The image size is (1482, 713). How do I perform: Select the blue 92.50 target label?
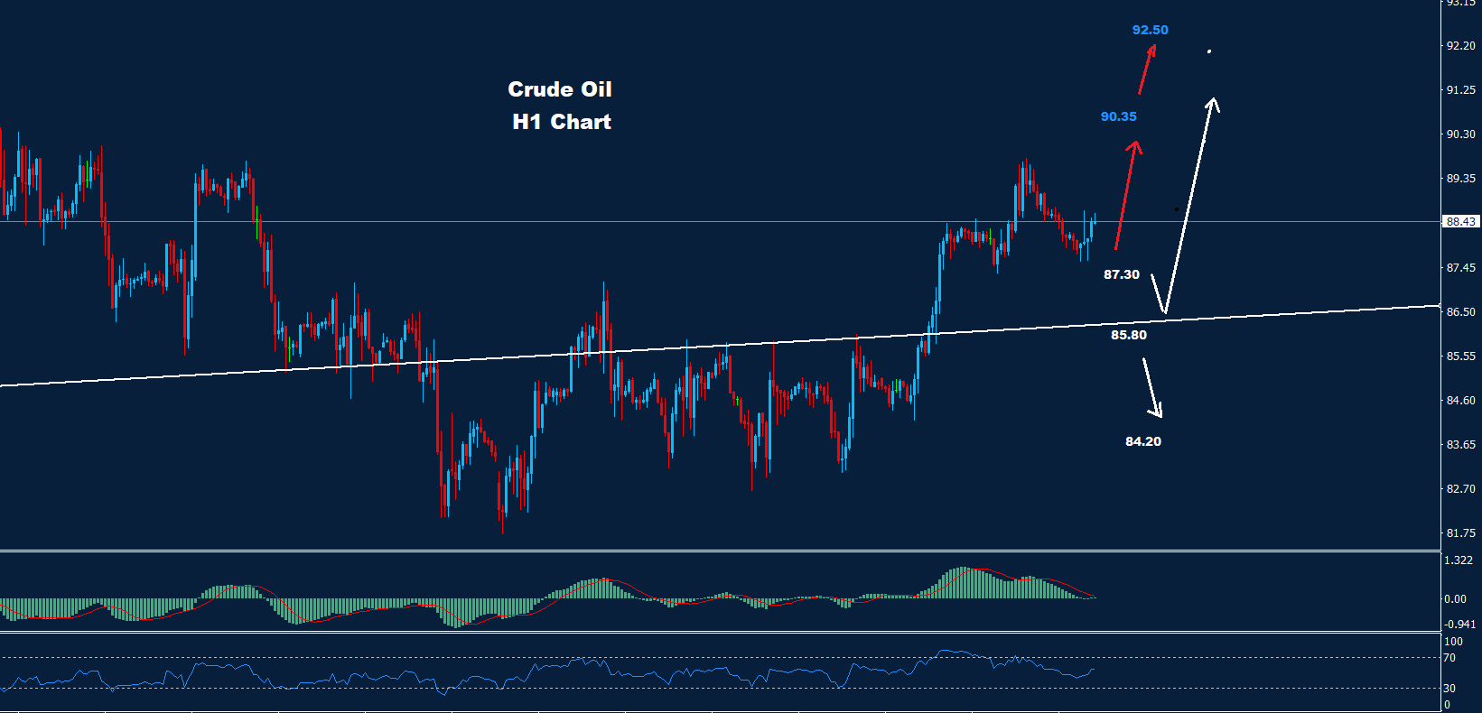(1150, 30)
